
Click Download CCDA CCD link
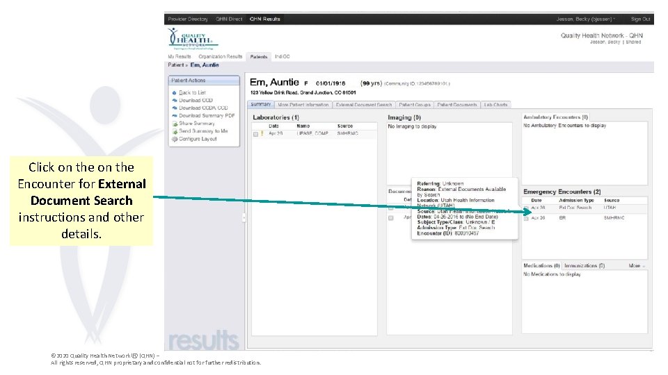tap(203, 108)
